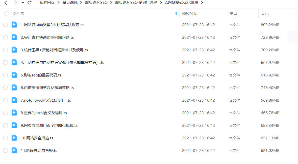Check the box for 5.影响seo的重要代码.ts
This screenshot has height=164, width=298.
[6, 75]
